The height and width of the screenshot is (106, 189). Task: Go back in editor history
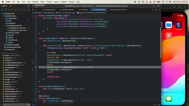[36, 10]
